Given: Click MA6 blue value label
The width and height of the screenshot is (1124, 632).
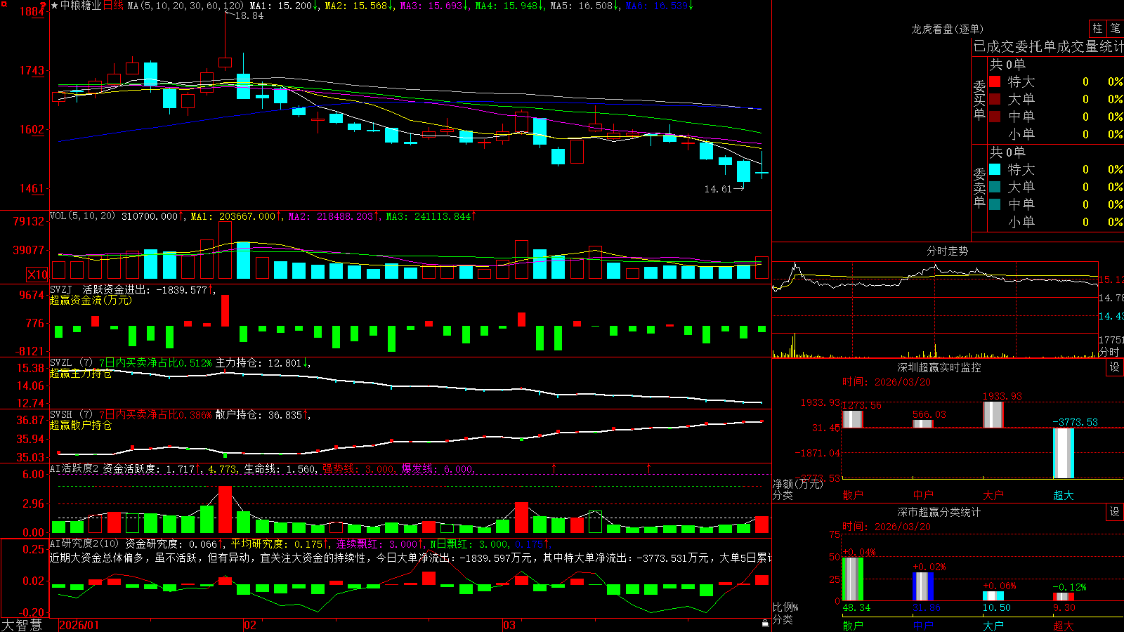Looking at the screenshot, I should pyautogui.click(x=659, y=6).
